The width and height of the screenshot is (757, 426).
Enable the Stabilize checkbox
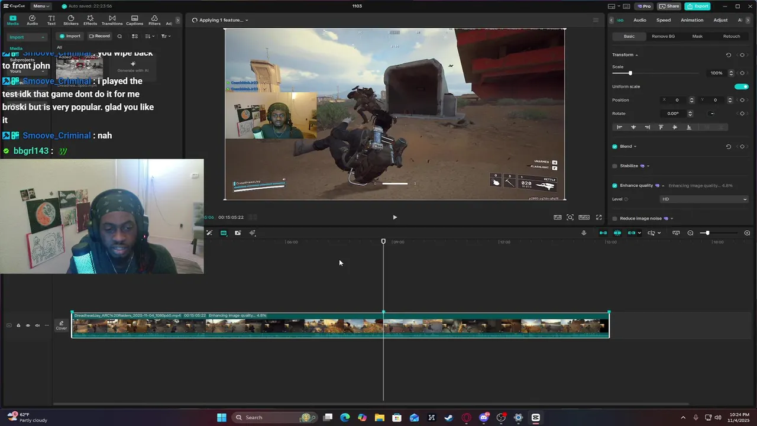click(x=614, y=166)
